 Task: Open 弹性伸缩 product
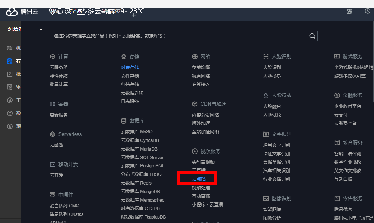(59, 76)
